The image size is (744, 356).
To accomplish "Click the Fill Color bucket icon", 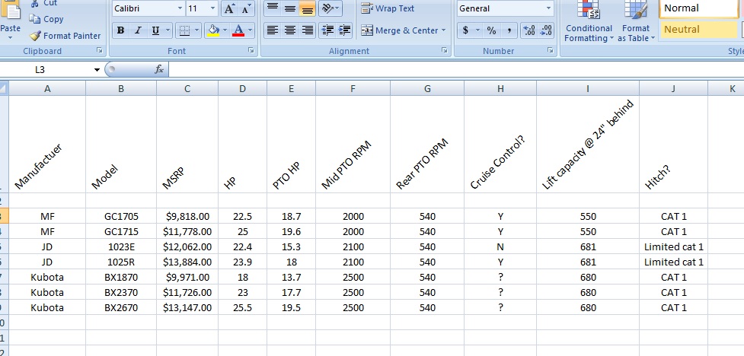I will pyautogui.click(x=213, y=31).
